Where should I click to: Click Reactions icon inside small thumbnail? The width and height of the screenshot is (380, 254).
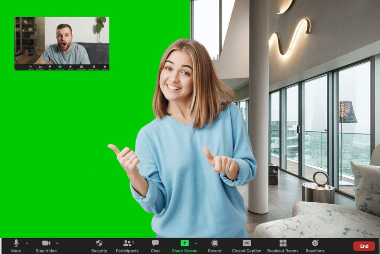(x=105, y=67)
